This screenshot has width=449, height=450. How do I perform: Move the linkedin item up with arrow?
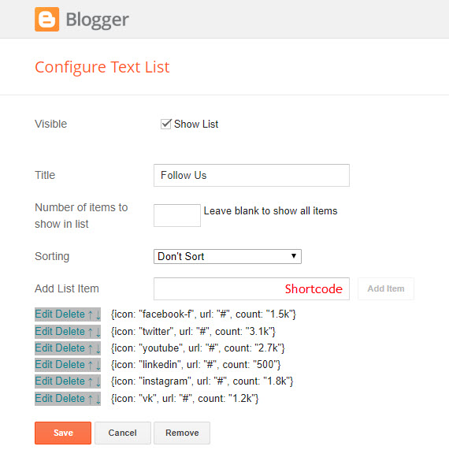click(90, 366)
